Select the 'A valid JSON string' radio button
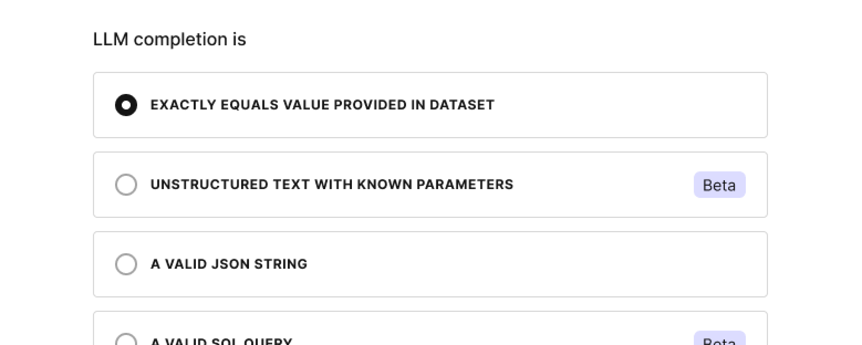This screenshot has height=345, width=862. click(127, 264)
